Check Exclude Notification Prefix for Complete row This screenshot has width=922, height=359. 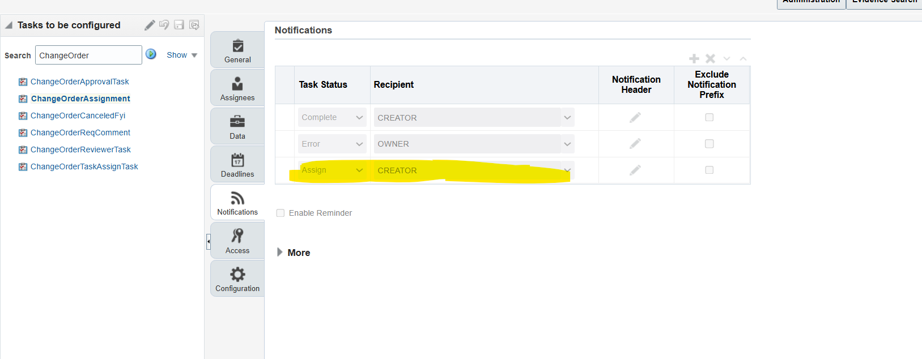point(709,117)
